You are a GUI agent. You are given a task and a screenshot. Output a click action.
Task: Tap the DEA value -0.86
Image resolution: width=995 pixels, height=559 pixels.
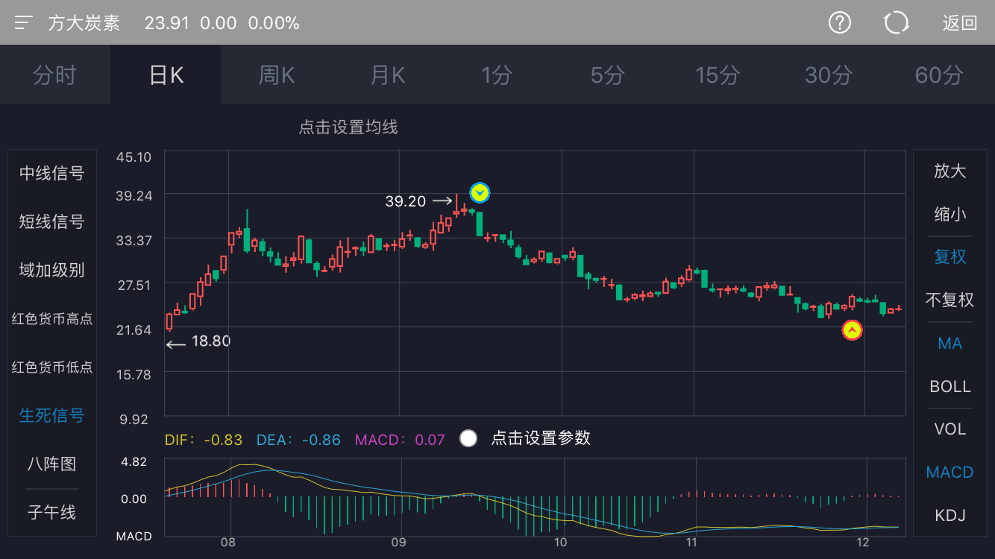[321, 440]
